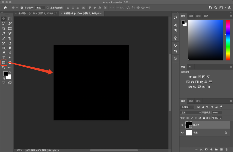Select the Rectangular Marquee tool

[10, 19]
